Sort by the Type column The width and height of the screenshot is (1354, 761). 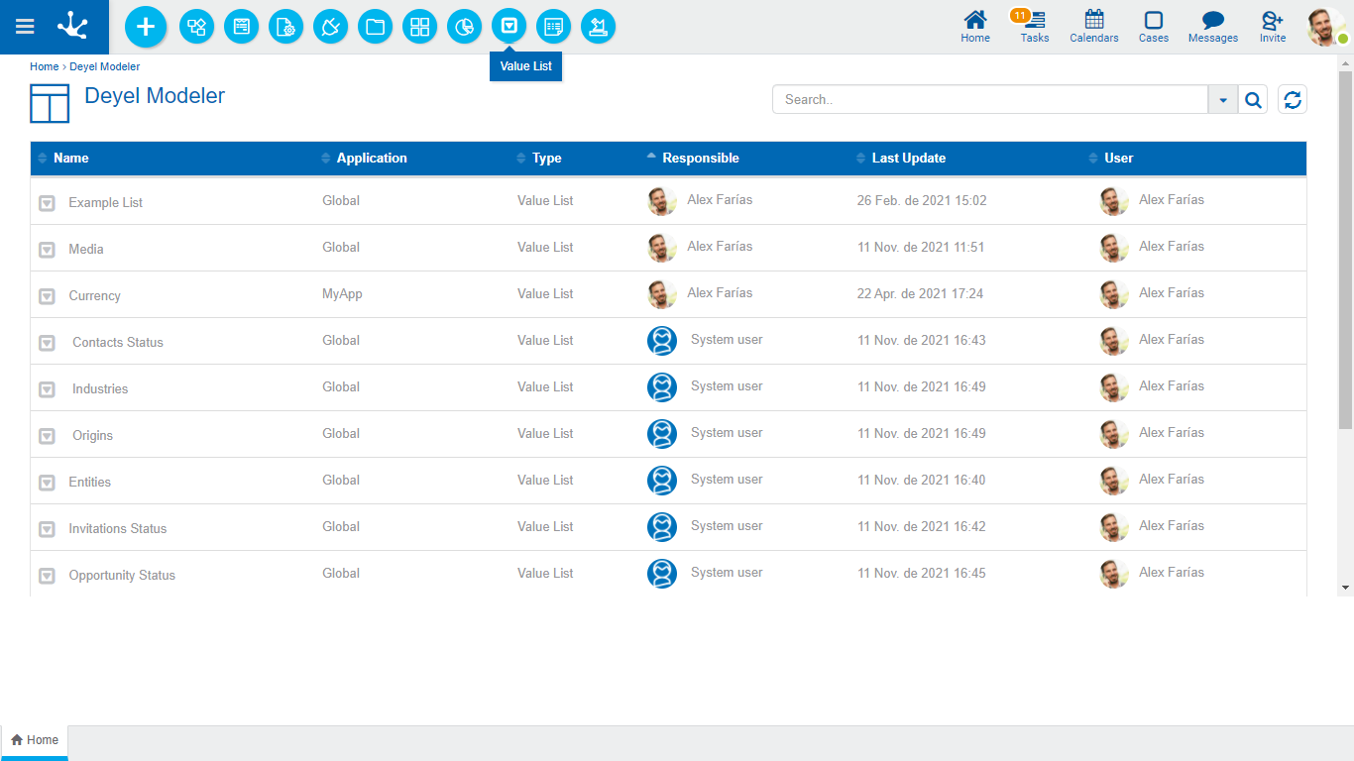coord(546,158)
